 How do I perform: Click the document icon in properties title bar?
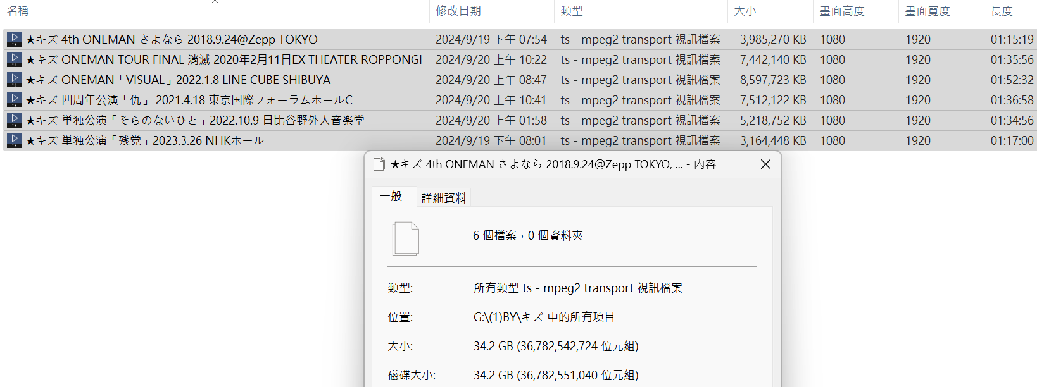pos(379,164)
